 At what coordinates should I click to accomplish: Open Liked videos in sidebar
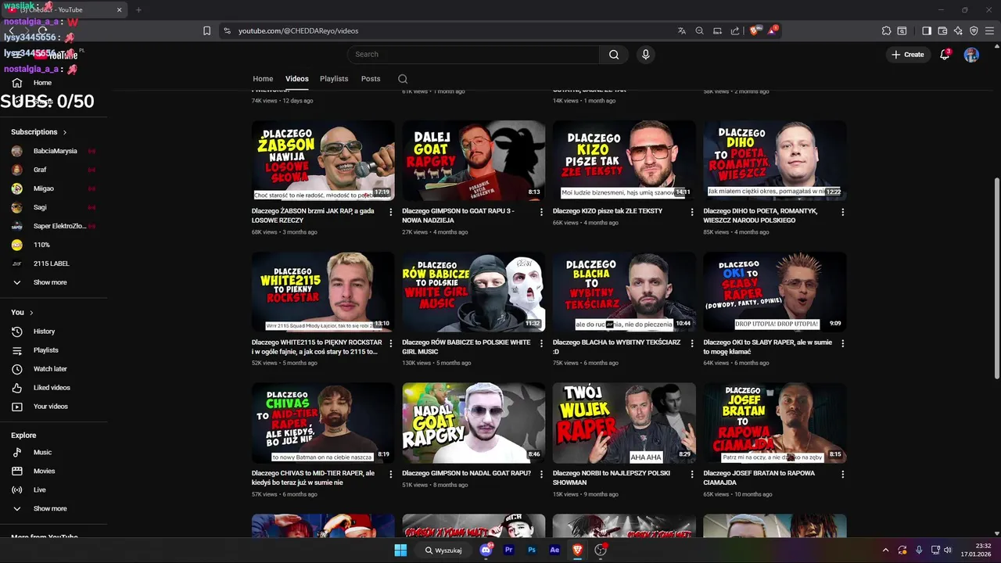[x=53, y=388]
